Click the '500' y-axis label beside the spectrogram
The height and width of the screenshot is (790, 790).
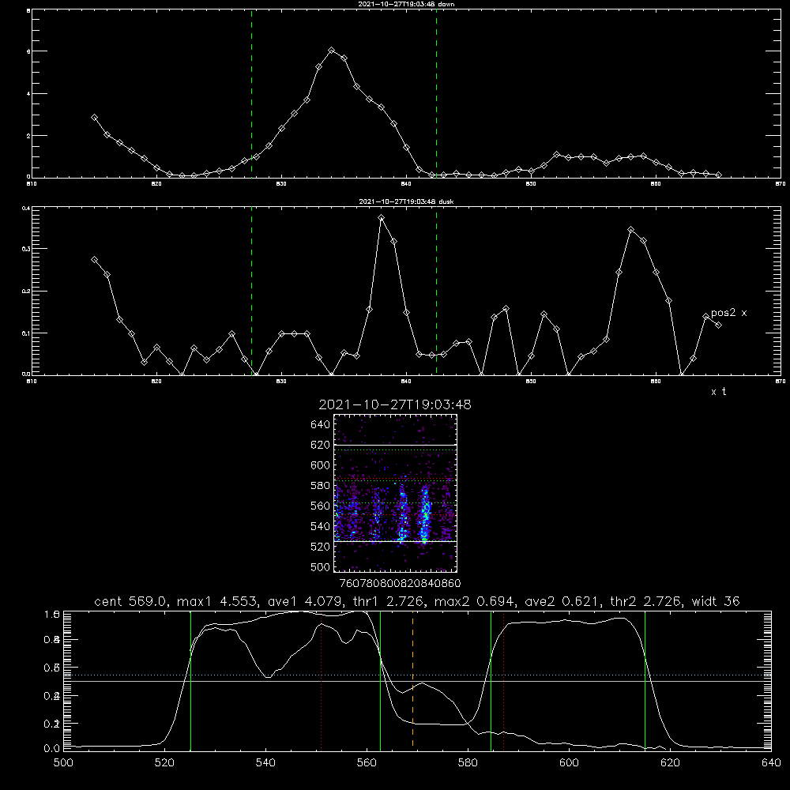coord(321,566)
